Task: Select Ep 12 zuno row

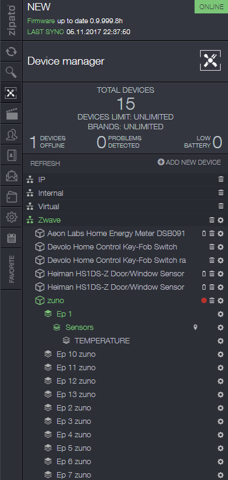Action: click(76, 381)
